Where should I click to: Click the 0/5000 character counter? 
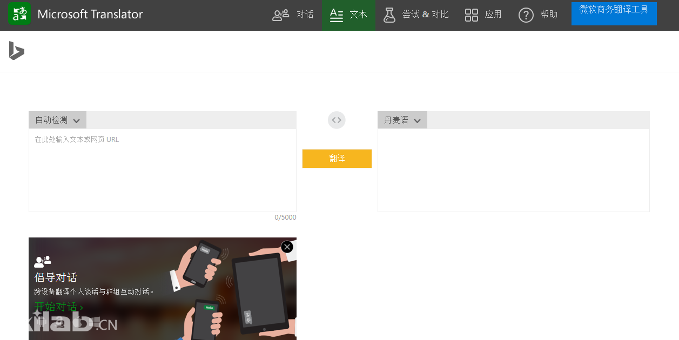[x=285, y=217]
